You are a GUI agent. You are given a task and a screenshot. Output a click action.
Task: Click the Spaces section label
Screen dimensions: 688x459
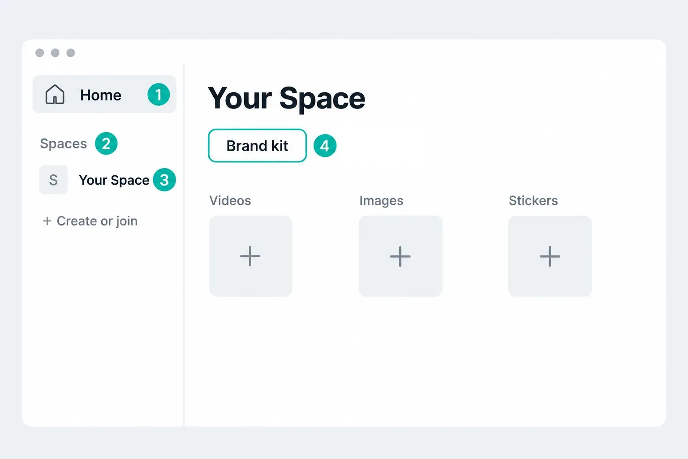[x=63, y=143]
